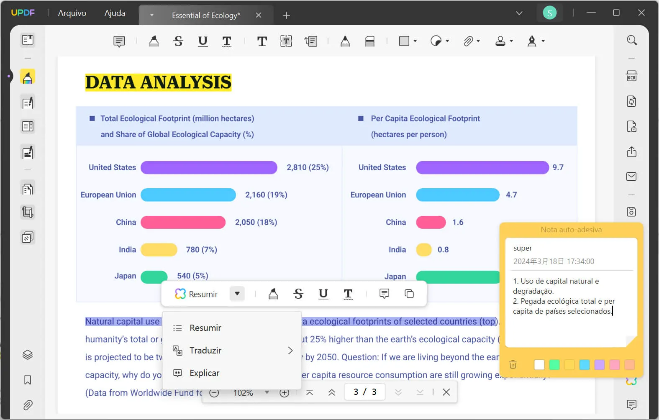Open the tab list dropdown in title bar
The image size is (659, 420).
pos(519,13)
